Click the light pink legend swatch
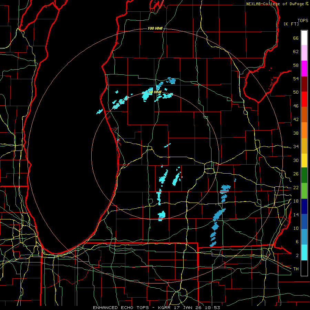Screen dimensions: 310x310 click(x=304, y=53)
